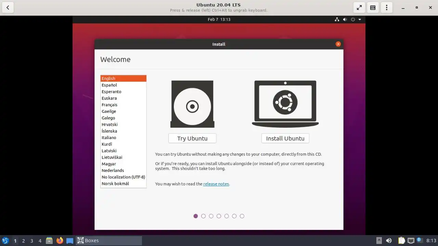
Task: Click the laptop Install Ubuntu image
Action: point(285,104)
